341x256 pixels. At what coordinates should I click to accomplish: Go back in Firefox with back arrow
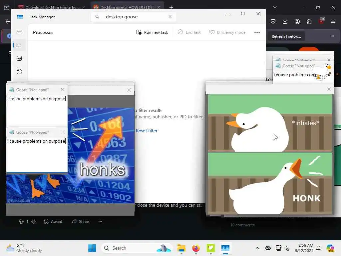[x=8, y=21]
